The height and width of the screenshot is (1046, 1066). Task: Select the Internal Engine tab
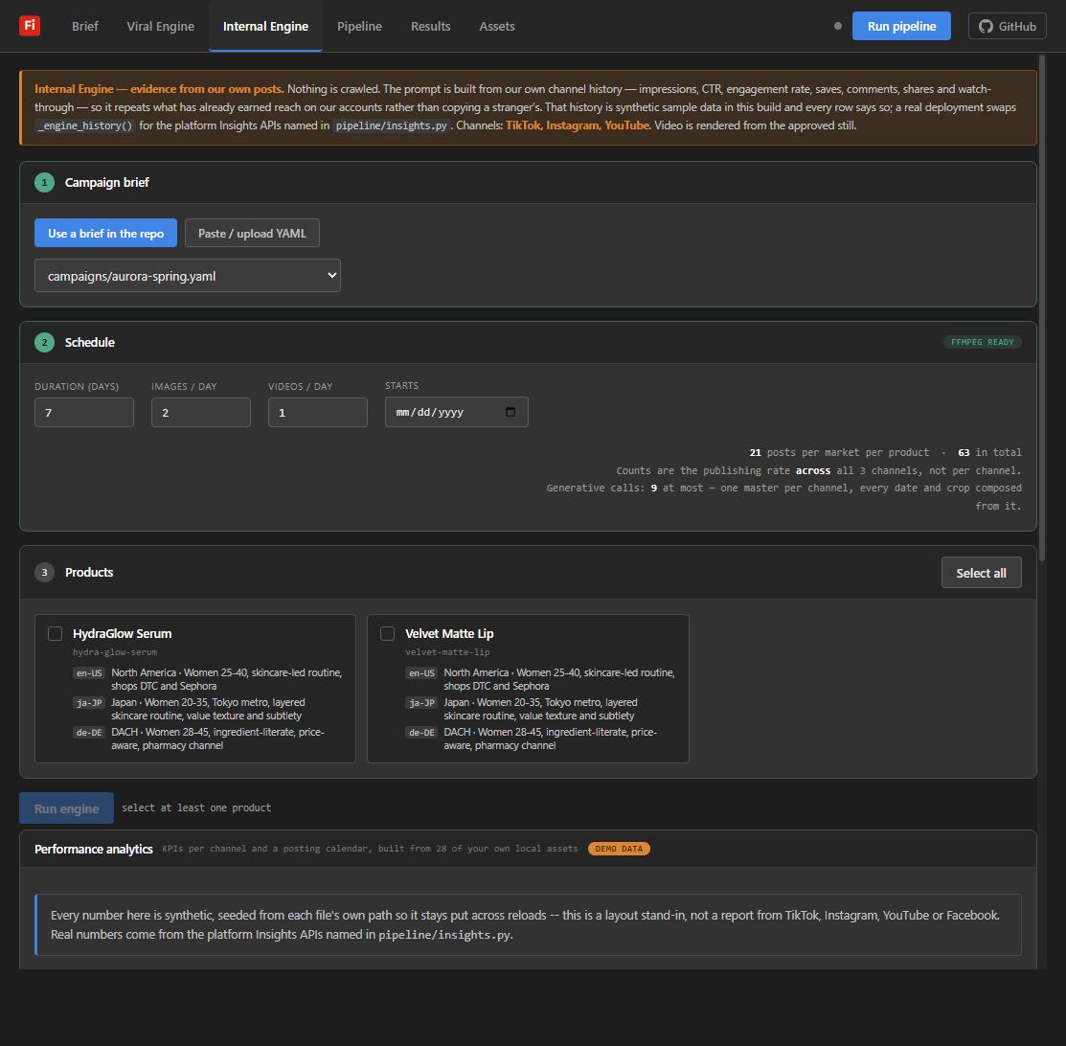[266, 26]
